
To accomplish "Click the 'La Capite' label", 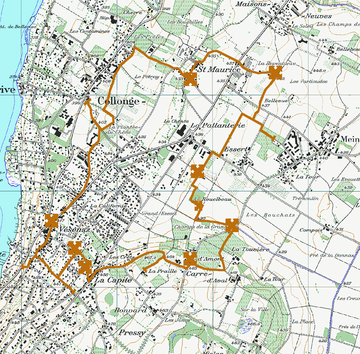I will [113, 280].
